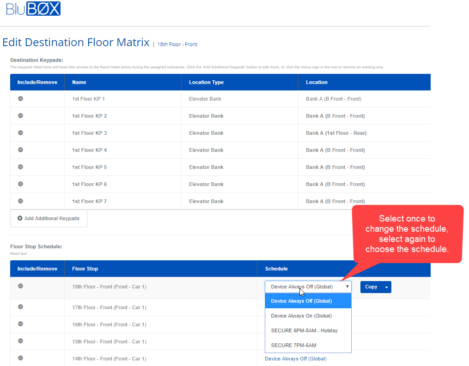Screen dimensions: 469x366
Task: Remove the 1st Floor KP 2 keypad
Action: [x=20, y=116]
